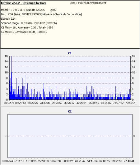The height and width of the screenshot is (165, 140).
Task: Select the Scanned range text line
Action: (x=29, y=23)
